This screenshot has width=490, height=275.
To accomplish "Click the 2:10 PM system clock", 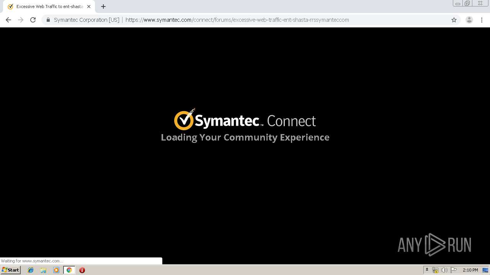I will (x=470, y=270).
